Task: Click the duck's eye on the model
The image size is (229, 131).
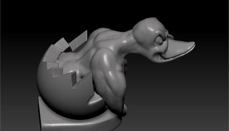Action: pyautogui.click(x=160, y=41)
